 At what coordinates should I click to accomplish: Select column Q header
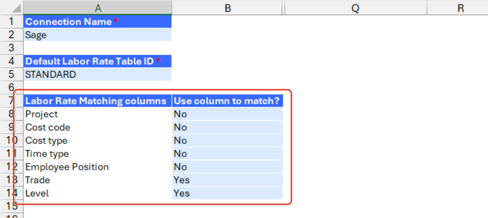(355, 8)
